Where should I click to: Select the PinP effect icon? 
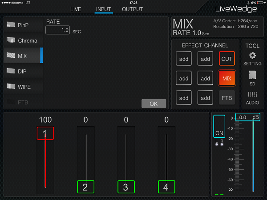pyautogui.click(x=11, y=25)
